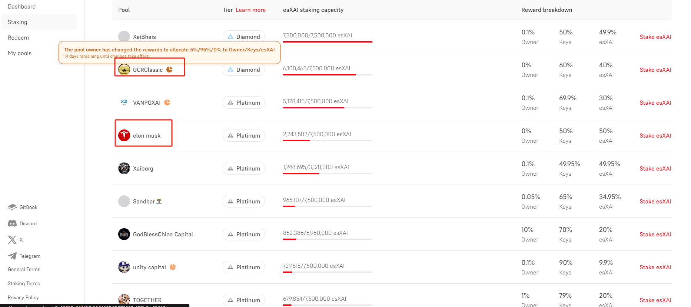Click the GodBlessChina Capital pool avatar
This screenshot has height=307, width=691.
[x=124, y=234]
